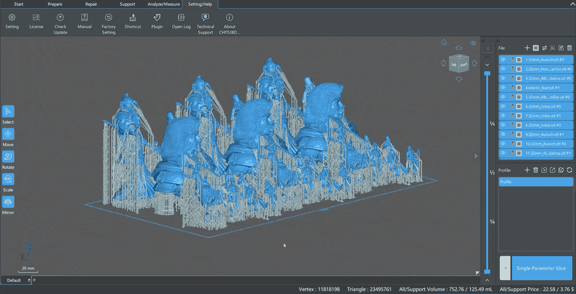576x294 pixels.
Task: Click the Open Log icon
Action: [x=181, y=18]
